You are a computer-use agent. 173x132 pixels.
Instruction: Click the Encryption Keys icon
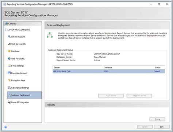click(9, 80)
